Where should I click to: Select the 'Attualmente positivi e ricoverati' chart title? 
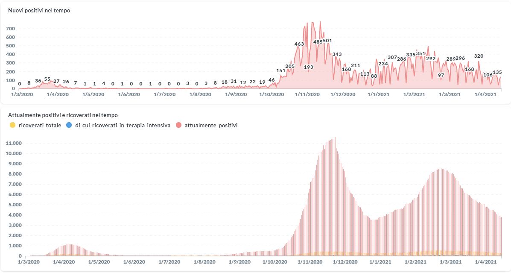63,115
